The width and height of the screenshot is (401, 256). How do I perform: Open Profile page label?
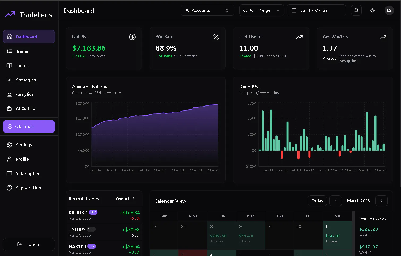(22, 159)
